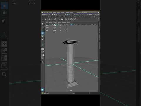
Task: Click the highlighted Move tool
Action: pyautogui.click(x=43, y=33)
